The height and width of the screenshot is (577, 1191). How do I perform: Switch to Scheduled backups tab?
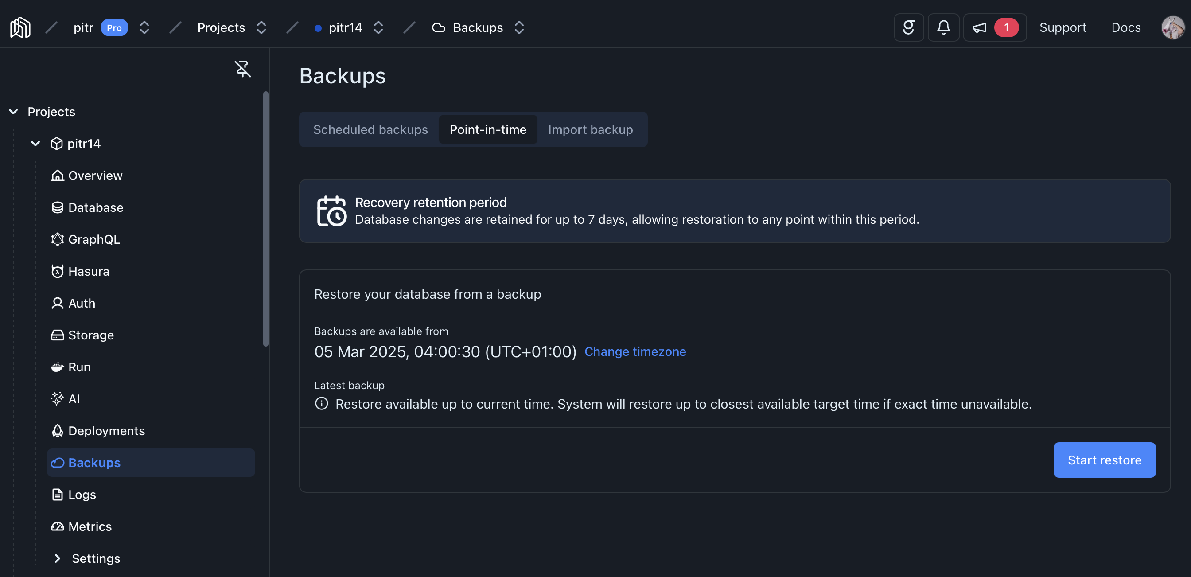(x=370, y=129)
